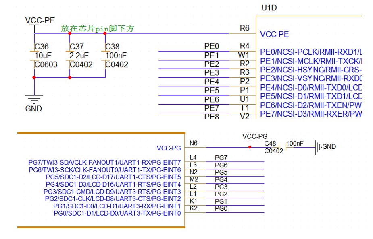Click the GND ground symbol below capacitor C36

(34, 98)
